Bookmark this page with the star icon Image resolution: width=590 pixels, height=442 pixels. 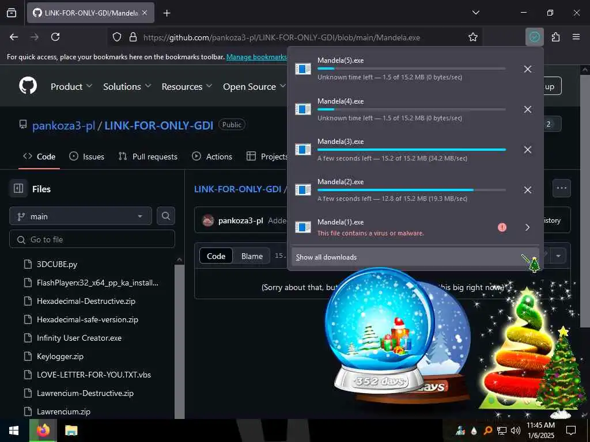click(x=472, y=37)
